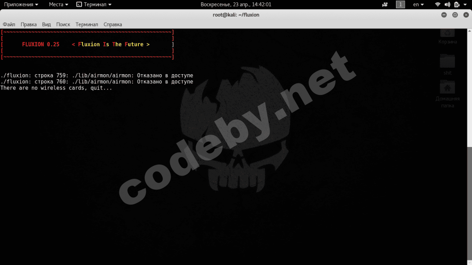This screenshot has height=265, width=472.
Task: Click the terminal icon beside Терминал in panel
Action: [79, 5]
